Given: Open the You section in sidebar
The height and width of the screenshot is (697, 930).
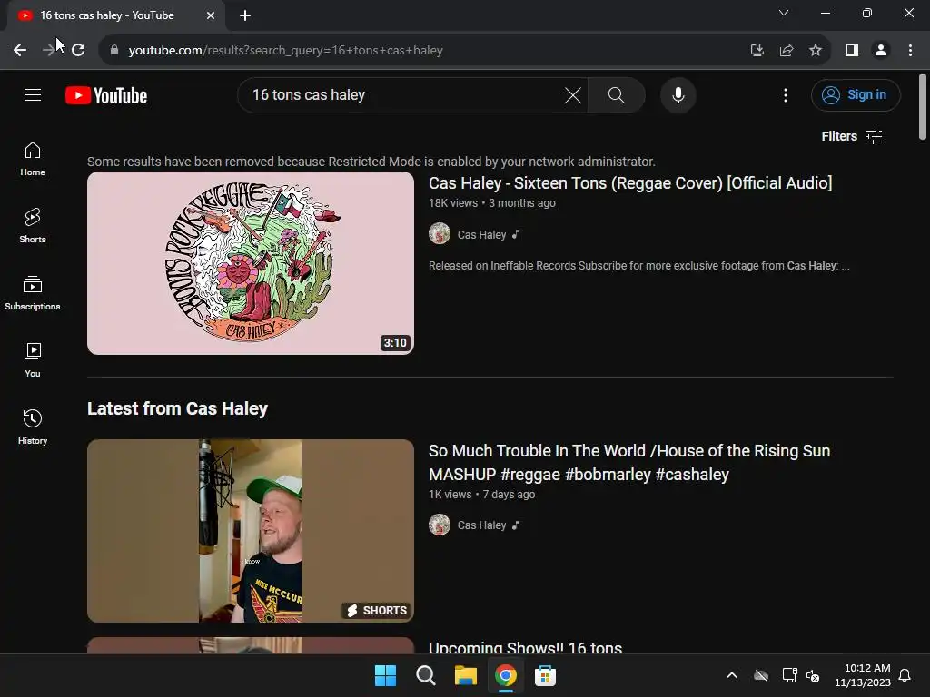Looking at the screenshot, I should pyautogui.click(x=33, y=359).
